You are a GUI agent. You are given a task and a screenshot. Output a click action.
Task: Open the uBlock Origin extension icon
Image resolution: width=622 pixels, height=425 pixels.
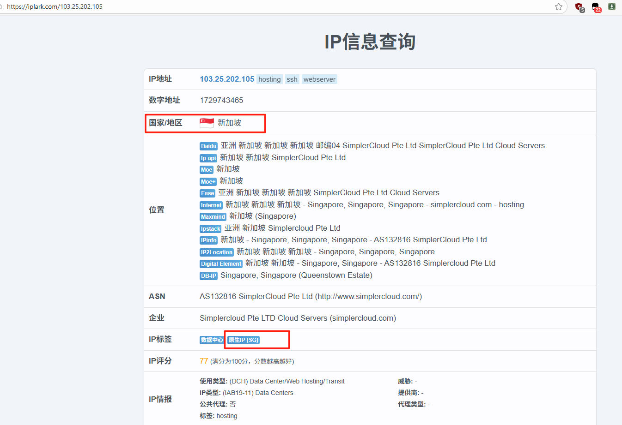click(579, 7)
